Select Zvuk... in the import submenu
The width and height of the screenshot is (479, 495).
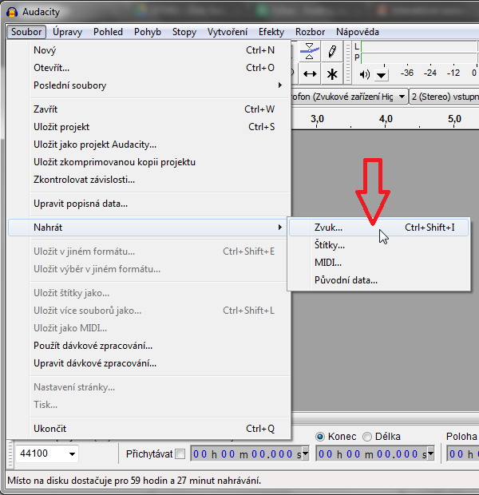tap(379, 228)
